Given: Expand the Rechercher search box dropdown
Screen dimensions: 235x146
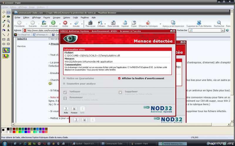Looking at the screenshot, I should pyautogui.click(x=223, y=30).
